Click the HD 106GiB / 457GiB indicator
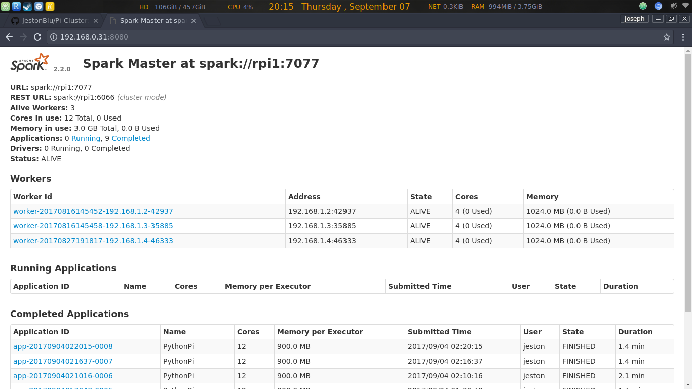The width and height of the screenshot is (692, 389). pos(172,7)
